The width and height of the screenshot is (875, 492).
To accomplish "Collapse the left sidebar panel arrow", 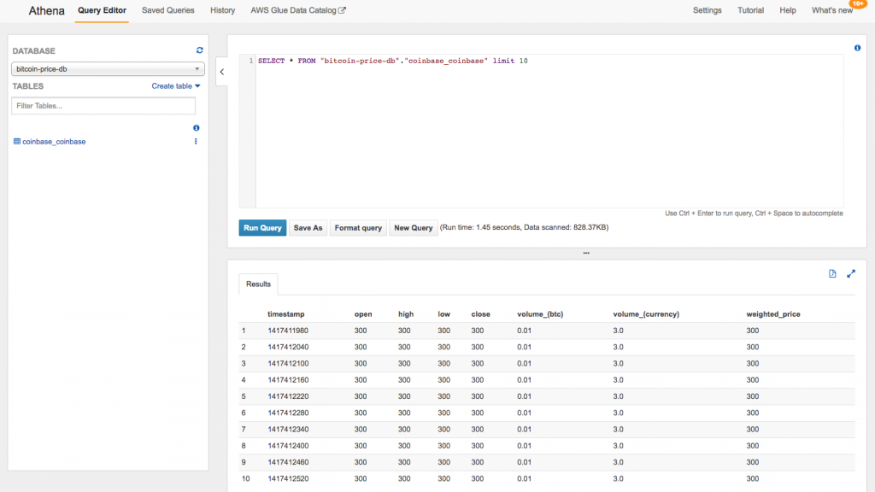I will point(221,72).
